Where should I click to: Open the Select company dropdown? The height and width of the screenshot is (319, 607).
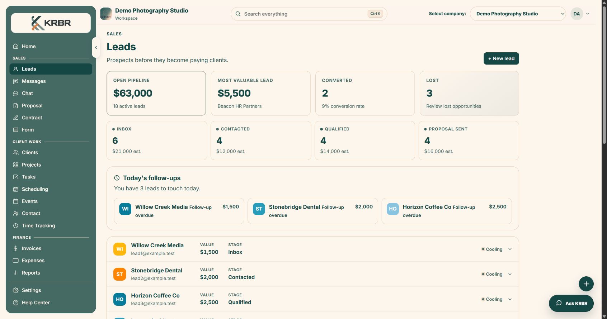click(x=518, y=14)
